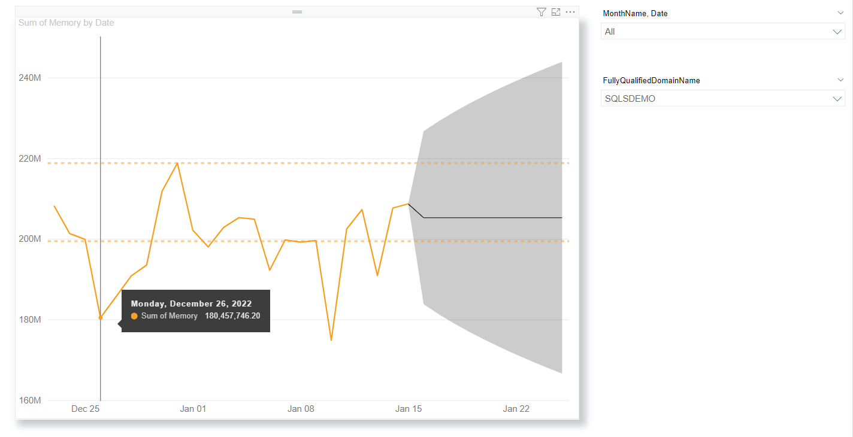Image resolution: width=853 pixels, height=437 pixels.
Task: Enter focus mode for the chart
Action: (x=556, y=12)
